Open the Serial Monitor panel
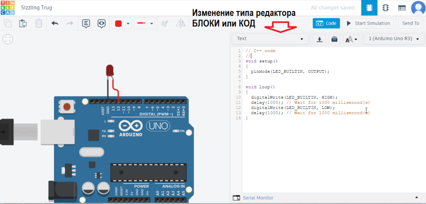 [253, 198]
